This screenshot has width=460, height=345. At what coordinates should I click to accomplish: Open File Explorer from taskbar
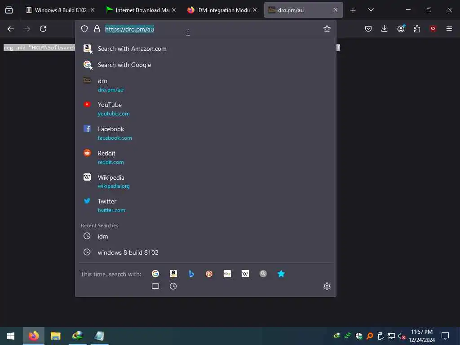55,336
